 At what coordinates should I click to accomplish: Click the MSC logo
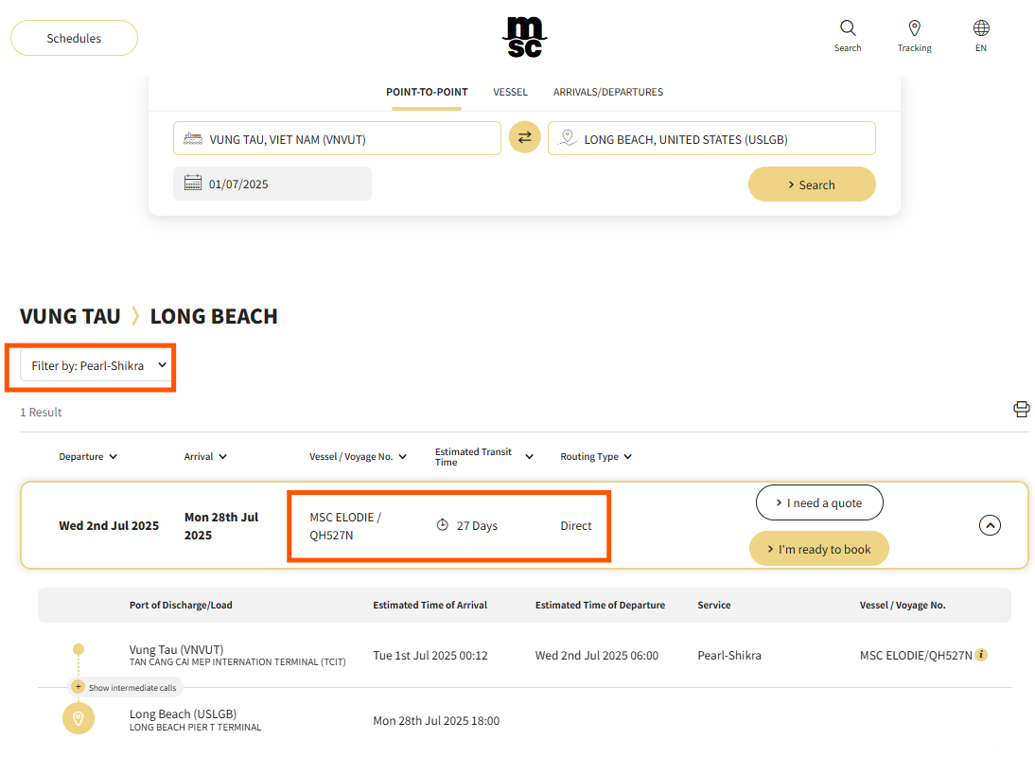[x=524, y=37]
